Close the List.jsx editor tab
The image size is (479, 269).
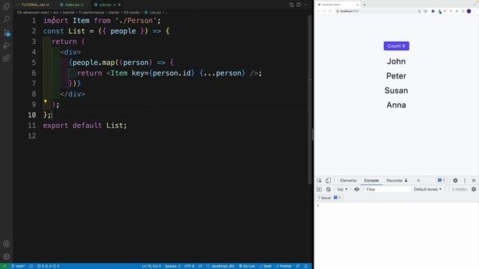120,4
